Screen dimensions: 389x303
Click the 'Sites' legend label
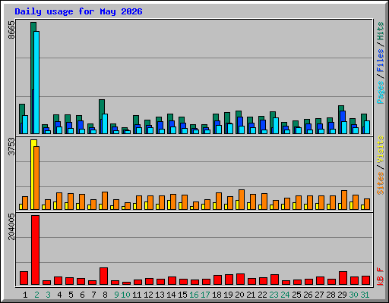(x=380, y=183)
